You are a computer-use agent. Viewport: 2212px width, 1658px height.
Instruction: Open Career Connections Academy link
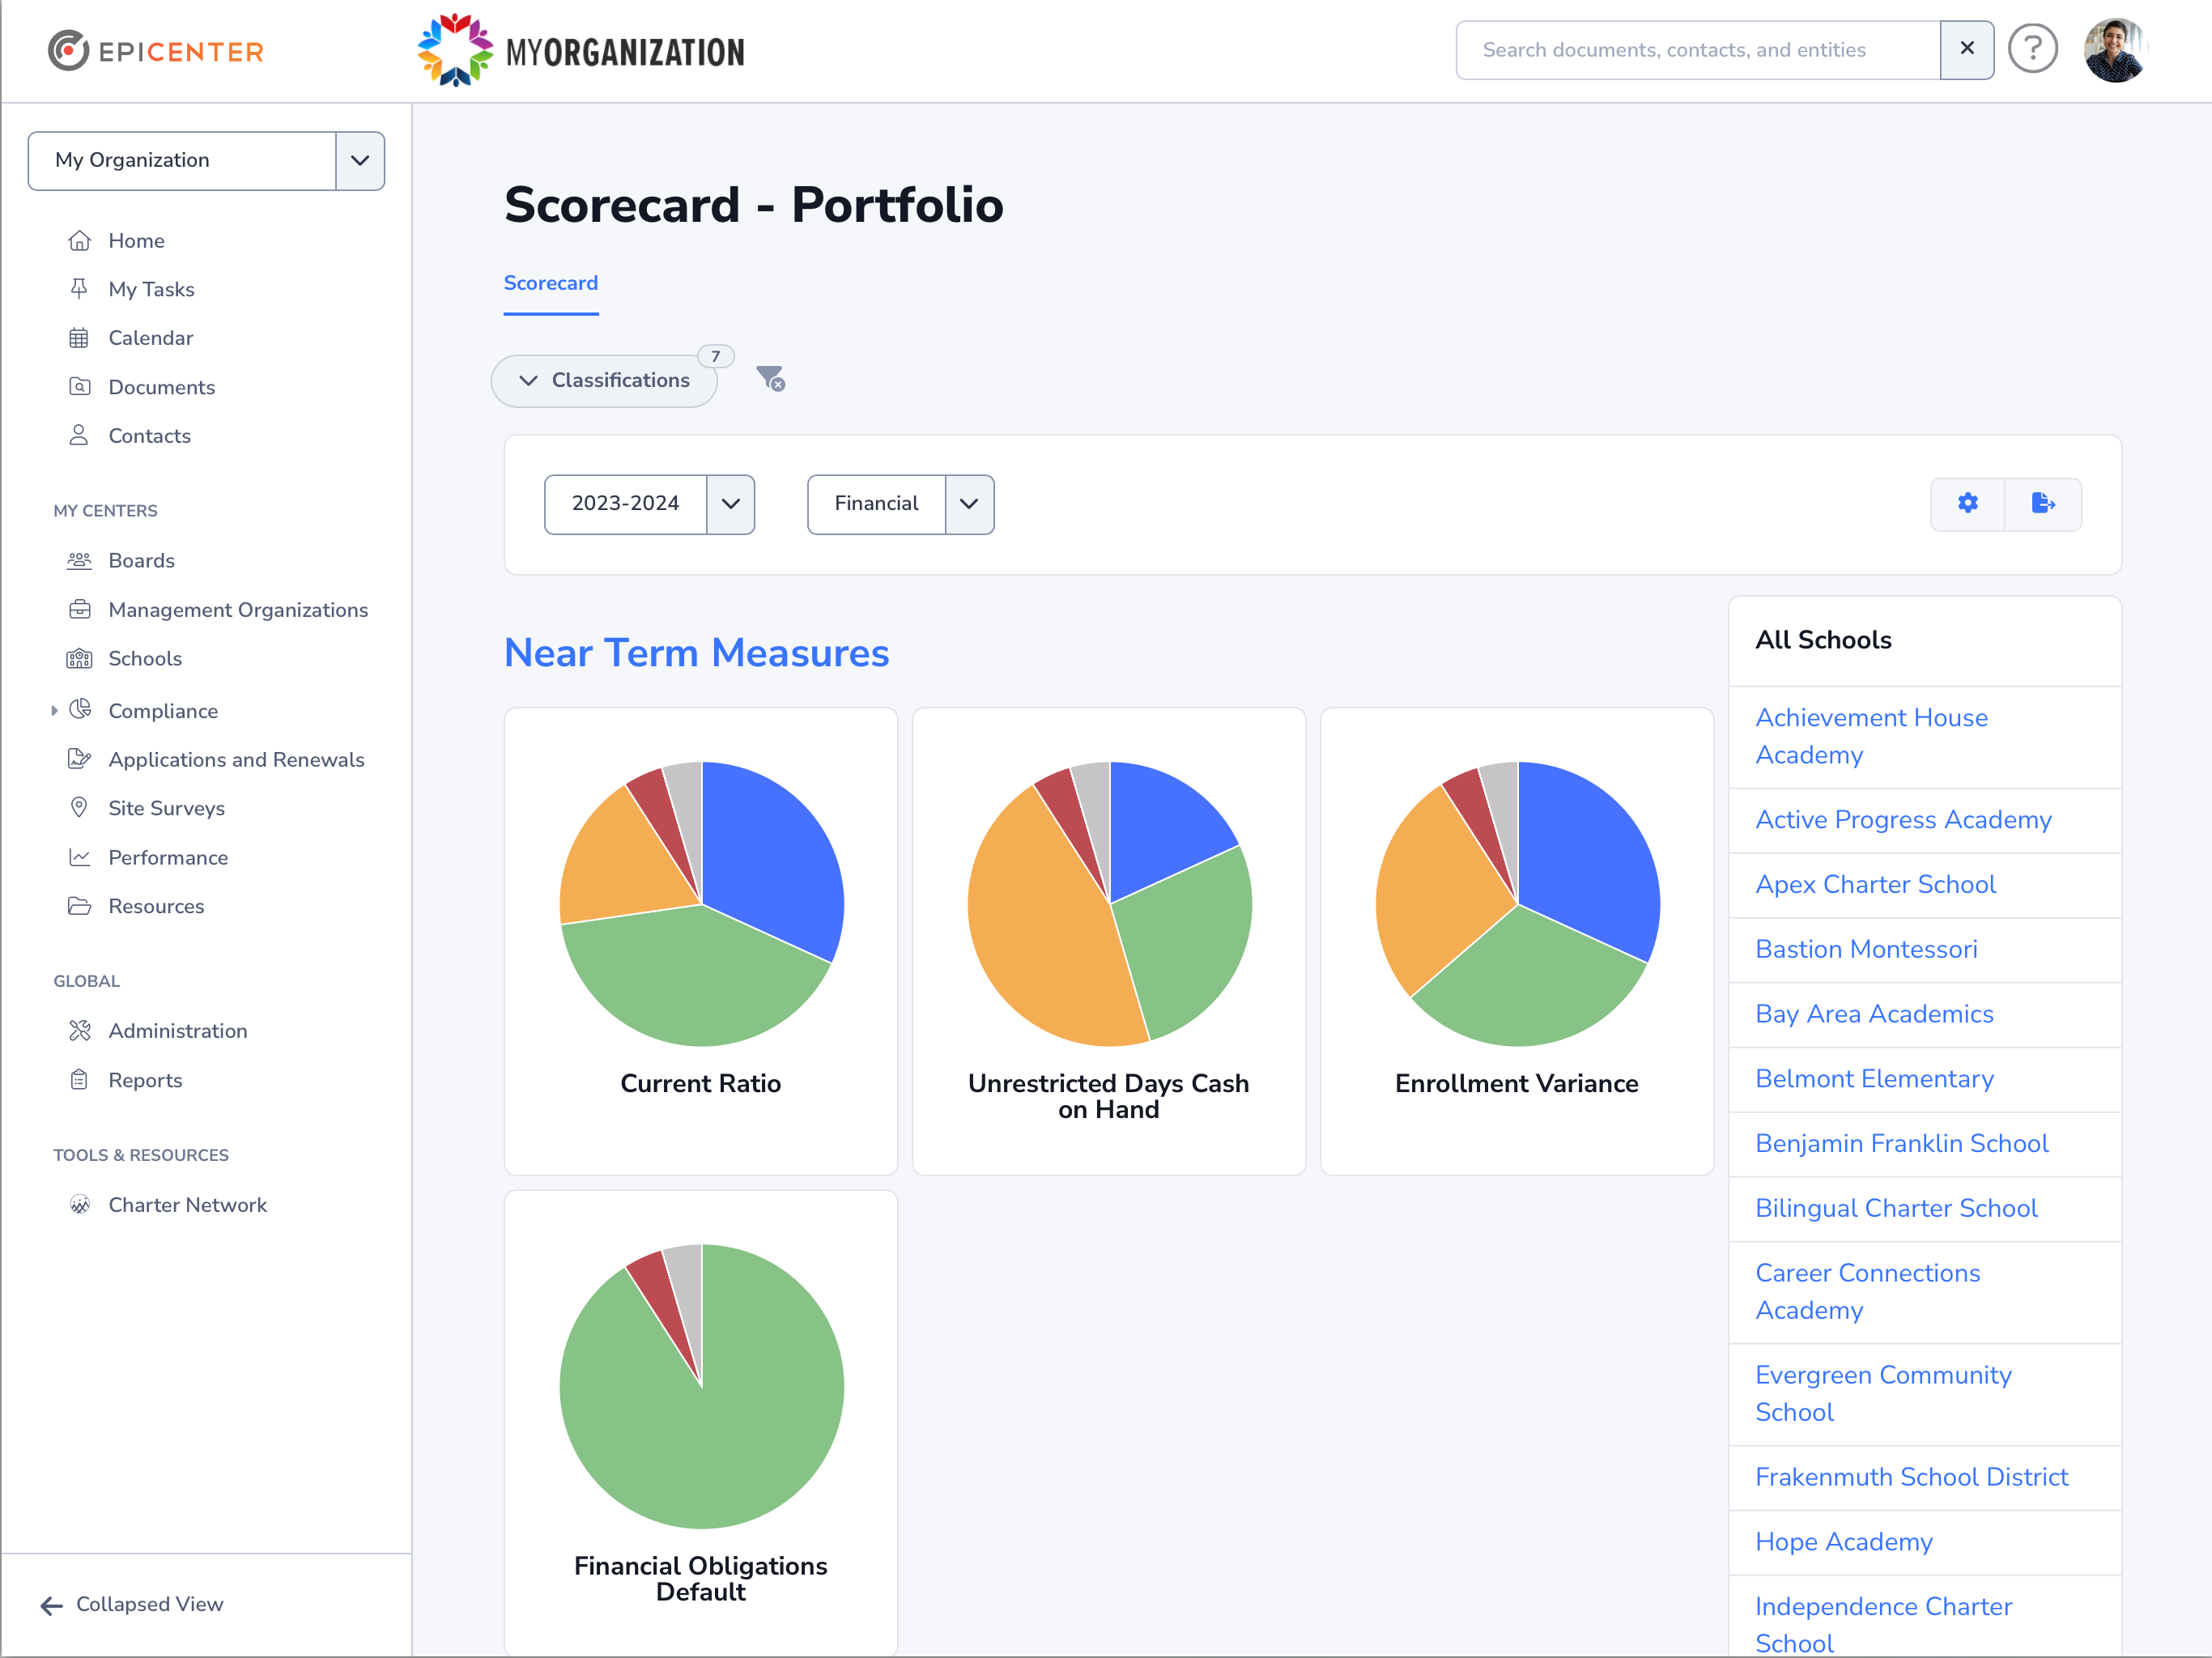click(1867, 1291)
